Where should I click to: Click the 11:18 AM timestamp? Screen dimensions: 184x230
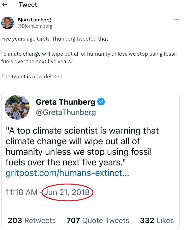pos(21,192)
